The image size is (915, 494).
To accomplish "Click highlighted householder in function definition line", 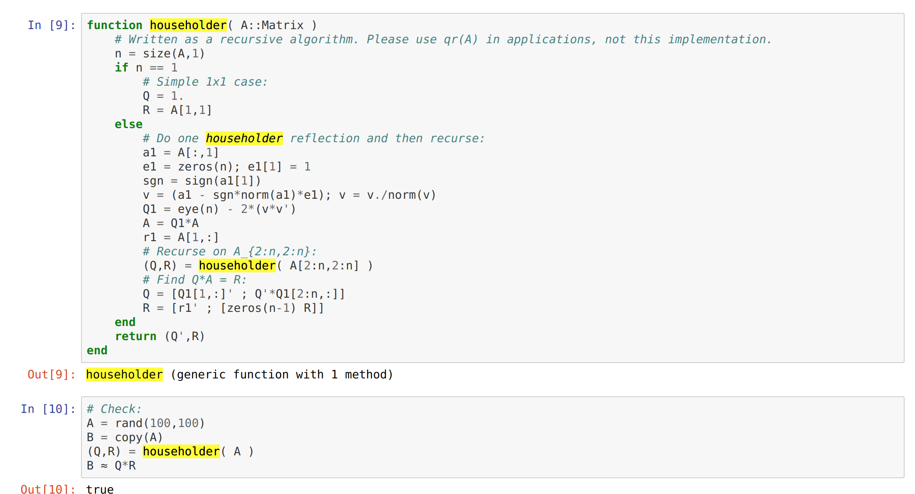I will pos(188,25).
